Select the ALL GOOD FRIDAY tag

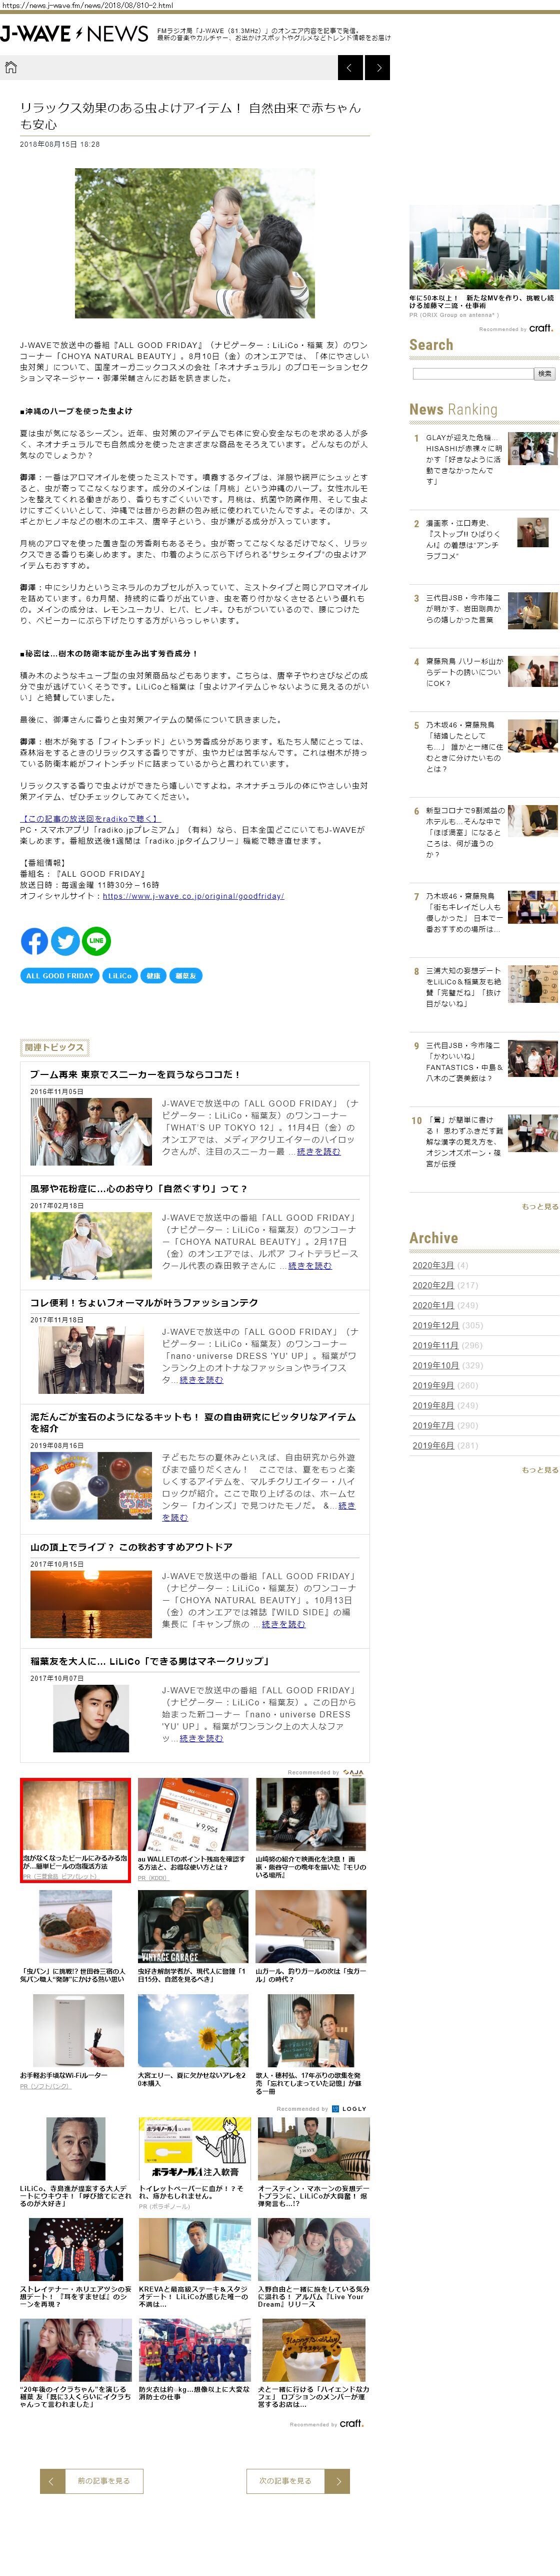pos(59,975)
